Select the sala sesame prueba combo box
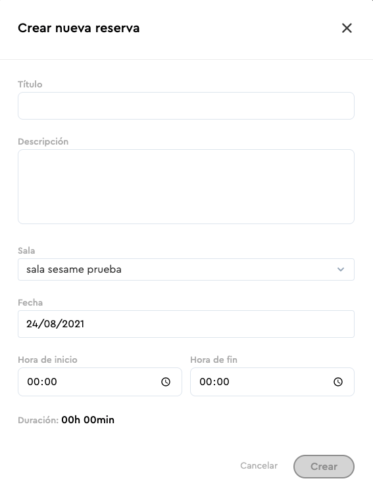The height and width of the screenshot is (487, 373). pos(186,269)
